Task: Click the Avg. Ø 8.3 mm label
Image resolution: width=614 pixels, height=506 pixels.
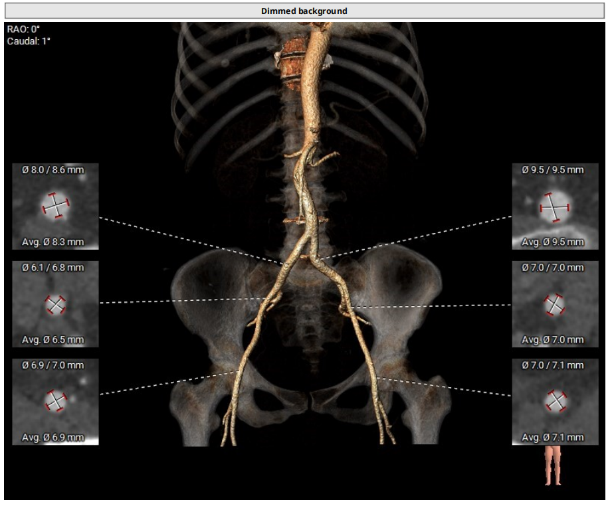Action: click(x=53, y=242)
